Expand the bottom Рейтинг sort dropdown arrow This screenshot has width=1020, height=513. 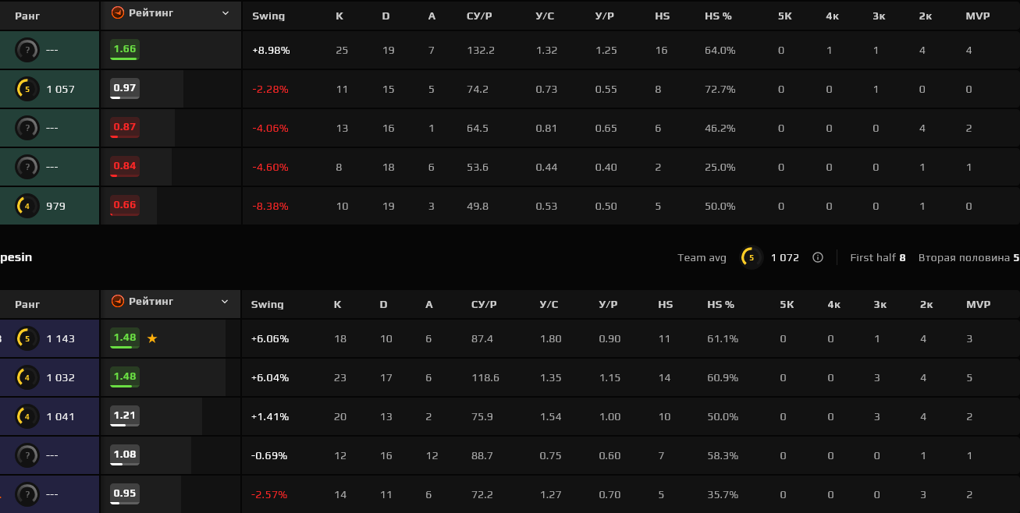(226, 302)
